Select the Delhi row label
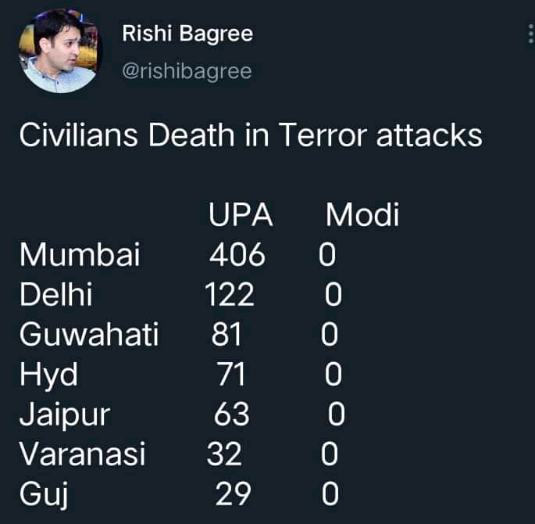The width and height of the screenshot is (535, 524). pyautogui.click(x=56, y=294)
